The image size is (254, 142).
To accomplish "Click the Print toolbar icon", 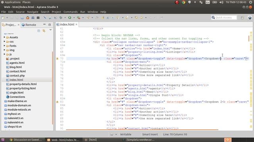I will tap(22, 17).
